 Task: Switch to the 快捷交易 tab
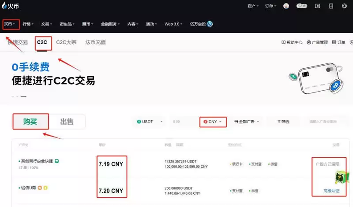coord(18,42)
